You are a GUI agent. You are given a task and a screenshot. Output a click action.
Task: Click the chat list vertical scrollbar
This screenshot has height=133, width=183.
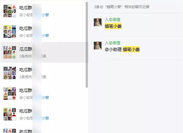click(x=87, y=45)
